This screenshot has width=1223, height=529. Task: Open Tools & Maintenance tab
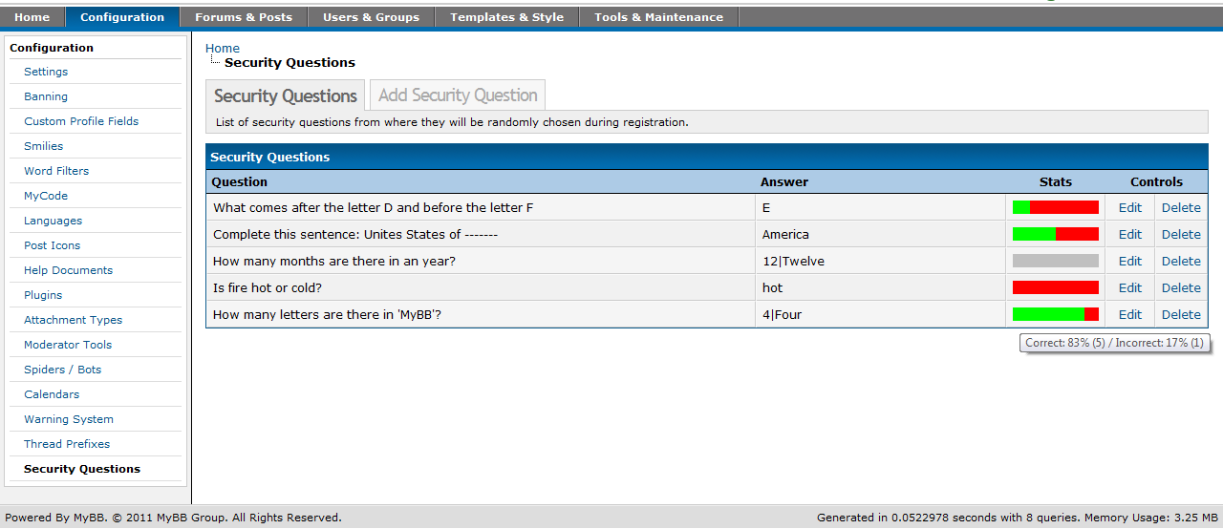(658, 17)
